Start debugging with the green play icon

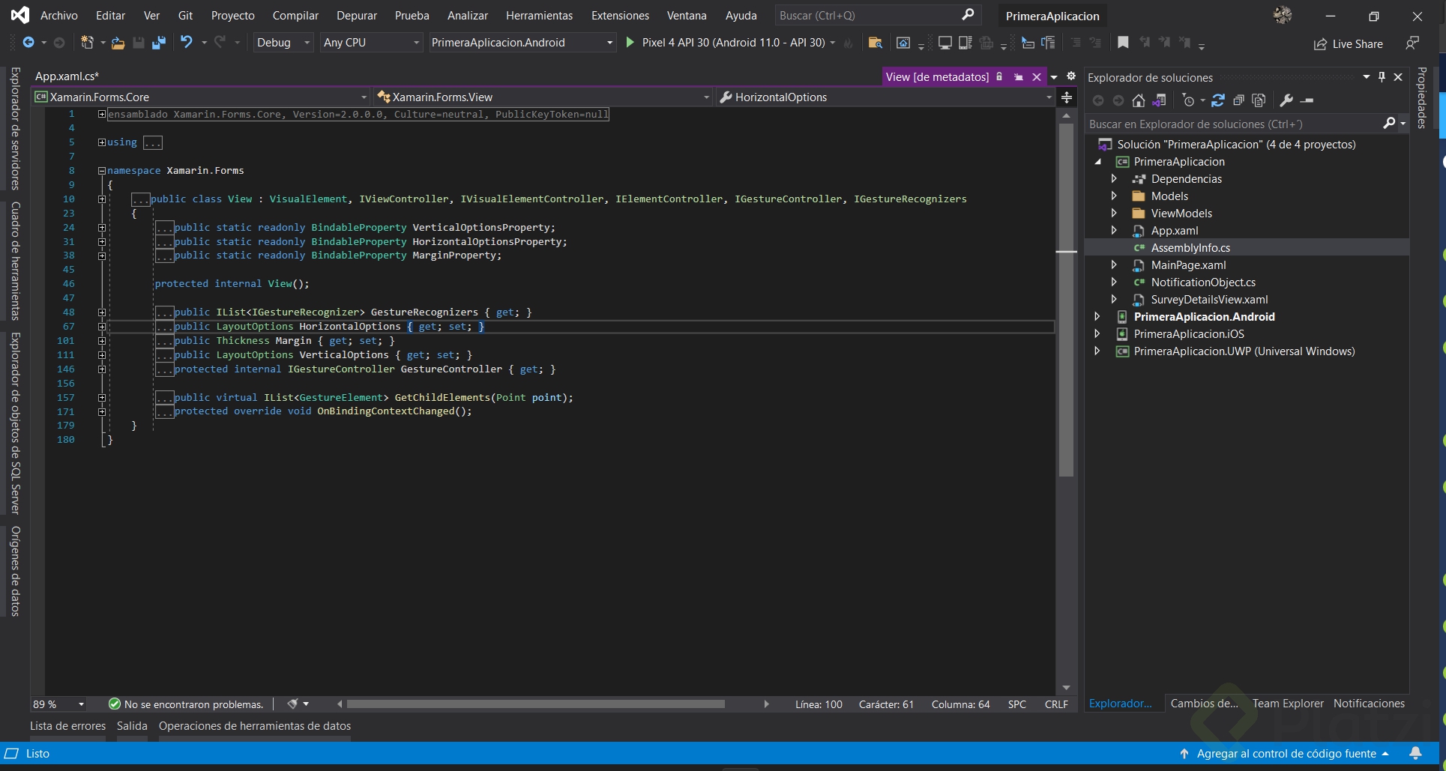[x=630, y=43]
